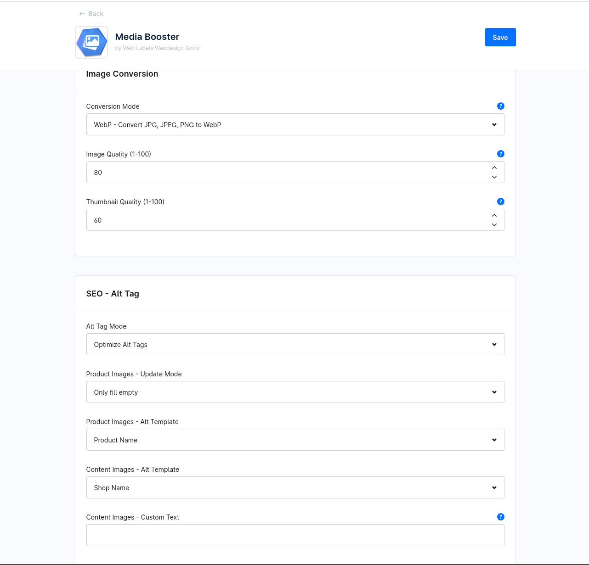Screen dimensions: 589x565
Task: Click into the Thumbnail Quality number field
Action: click(285, 220)
